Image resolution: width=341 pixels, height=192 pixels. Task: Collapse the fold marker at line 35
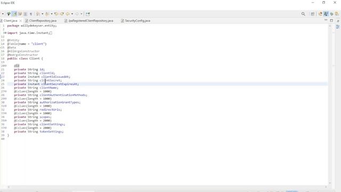[x=5, y=121]
